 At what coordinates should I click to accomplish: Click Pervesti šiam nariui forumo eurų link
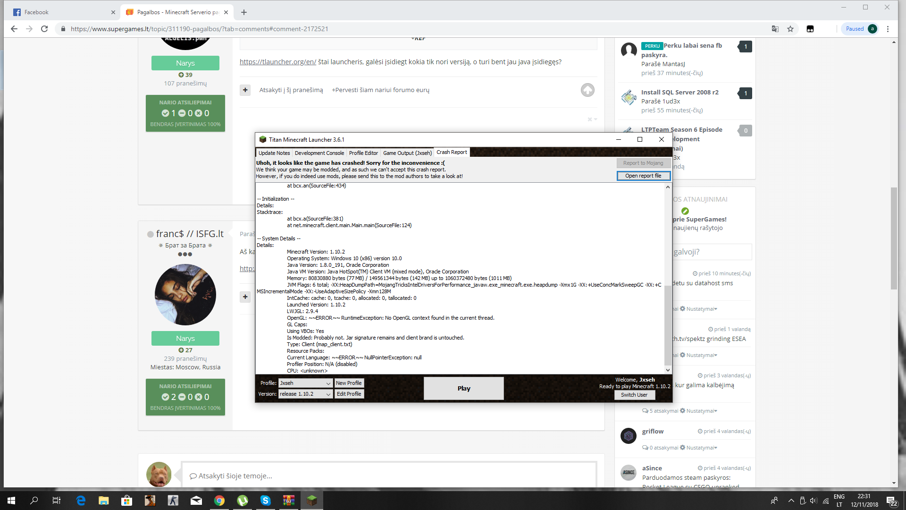[x=380, y=90]
